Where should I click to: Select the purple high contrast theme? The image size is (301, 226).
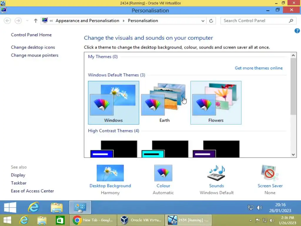click(216, 149)
